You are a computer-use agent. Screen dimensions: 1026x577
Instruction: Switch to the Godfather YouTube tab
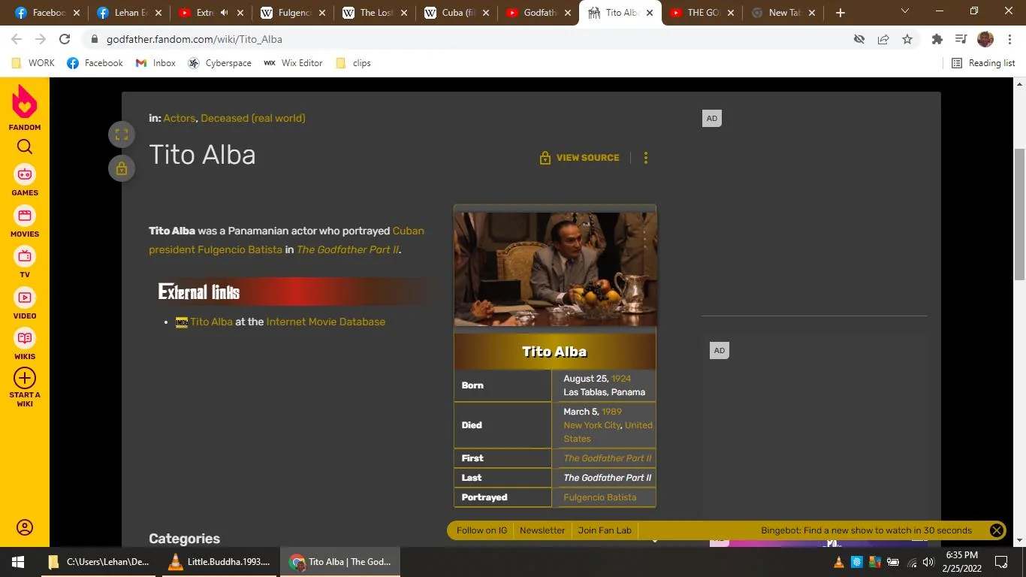(x=538, y=13)
